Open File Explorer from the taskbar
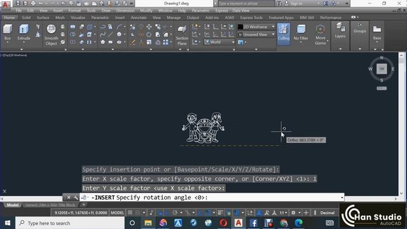The height and width of the screenshot is (229, 407). click(148, 223)
